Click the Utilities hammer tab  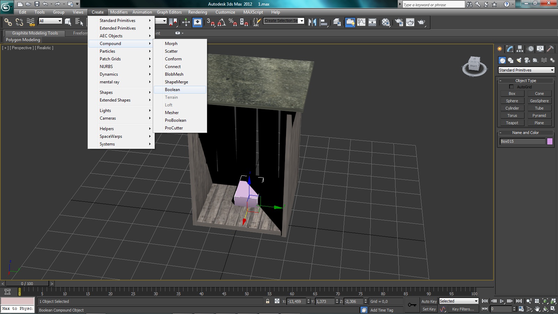pos(550,49)
